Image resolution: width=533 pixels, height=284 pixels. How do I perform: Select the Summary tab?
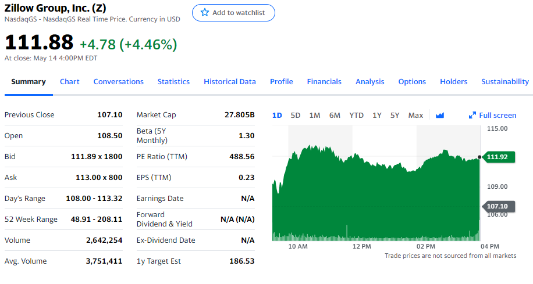pos(29,82)
